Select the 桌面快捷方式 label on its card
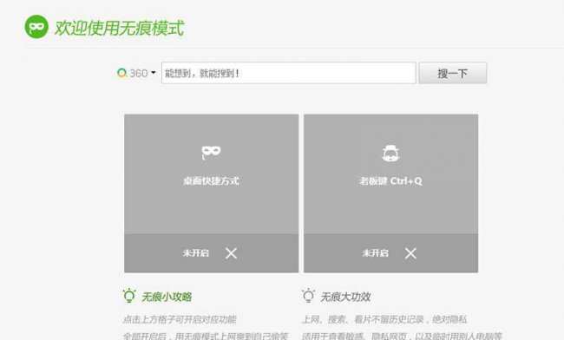 211,180
